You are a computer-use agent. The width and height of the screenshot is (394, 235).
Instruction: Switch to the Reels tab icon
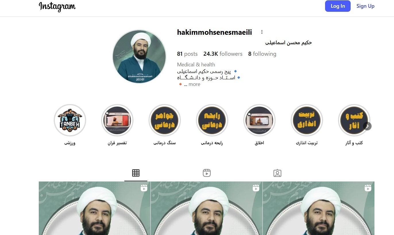[x=206, y=173]
